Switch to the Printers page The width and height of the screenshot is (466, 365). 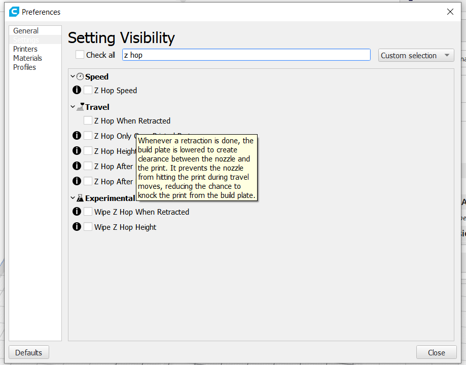pos(25,49)
